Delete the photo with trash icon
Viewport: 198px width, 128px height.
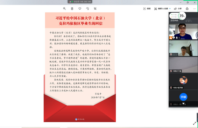(x=72, y=9)
